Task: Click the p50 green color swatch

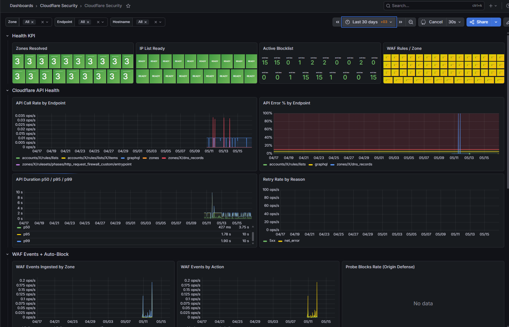Action: [x=19, y=228]
